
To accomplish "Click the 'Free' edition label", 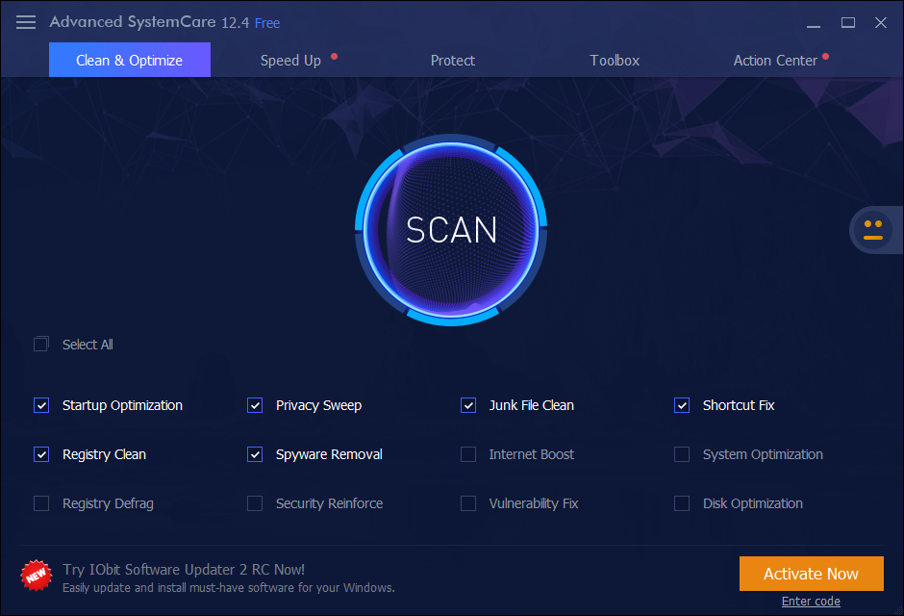I will (267, 23).
